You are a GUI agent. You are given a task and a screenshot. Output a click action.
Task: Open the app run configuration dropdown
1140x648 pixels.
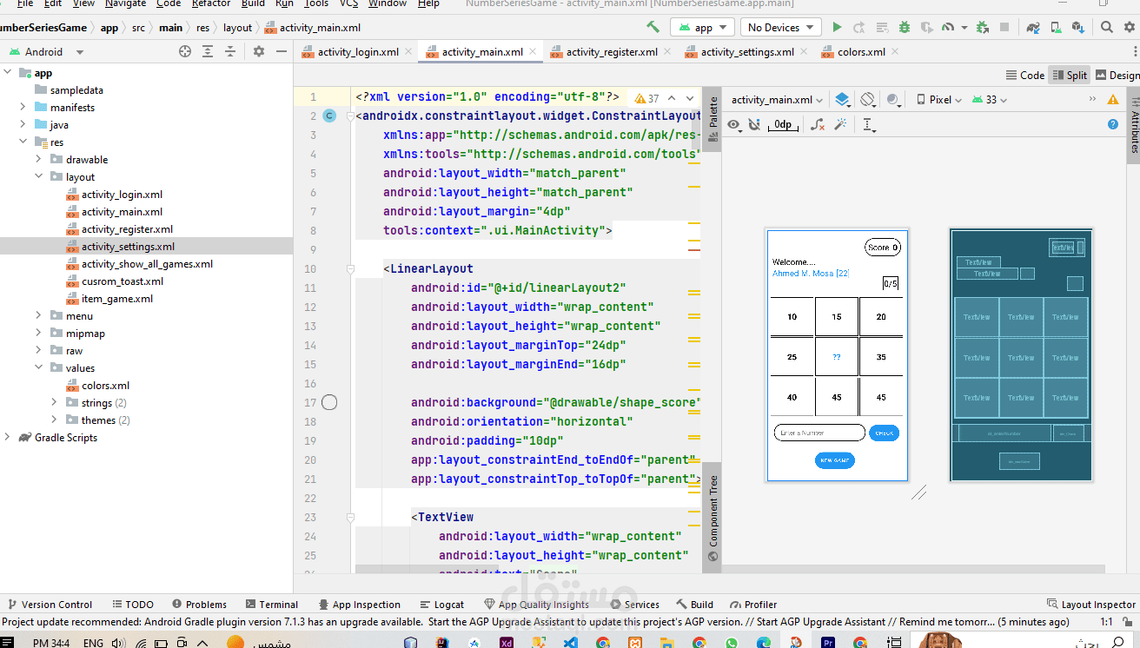click(703, 28)
